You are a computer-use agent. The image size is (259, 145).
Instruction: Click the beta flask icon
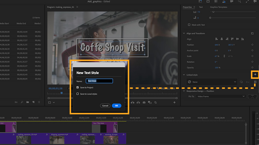point(224,1)
